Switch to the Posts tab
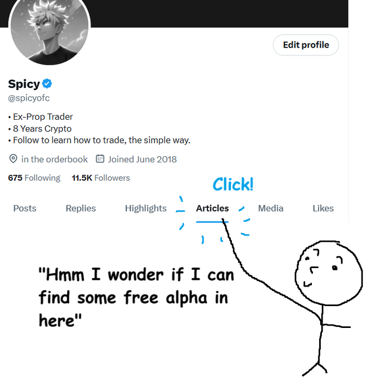380x380 pixels. [x=25, y=208]
